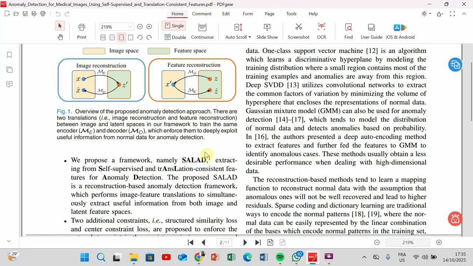Switch to the Home tab
The image size is (473, 266).
[177, 14]
